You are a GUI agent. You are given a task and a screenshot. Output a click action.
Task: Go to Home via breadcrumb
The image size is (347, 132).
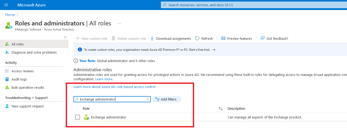(x=10, y=15)
